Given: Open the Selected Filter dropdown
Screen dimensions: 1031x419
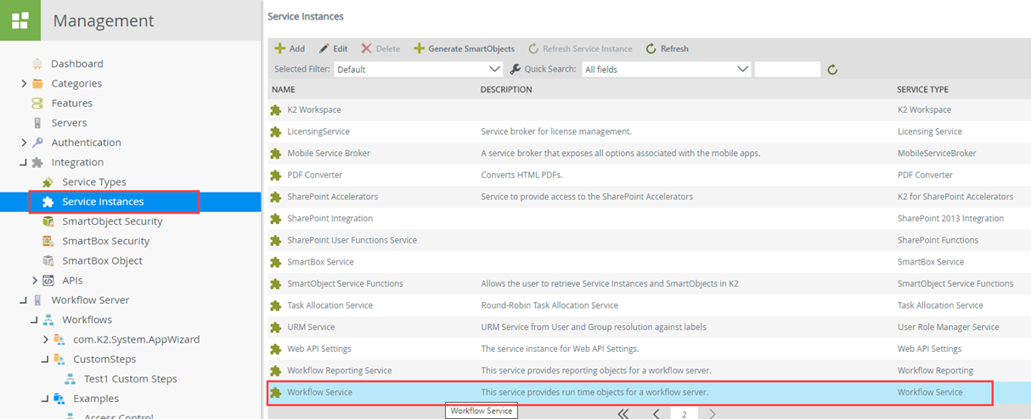Looking at the screenshot, I should (419, 70).
